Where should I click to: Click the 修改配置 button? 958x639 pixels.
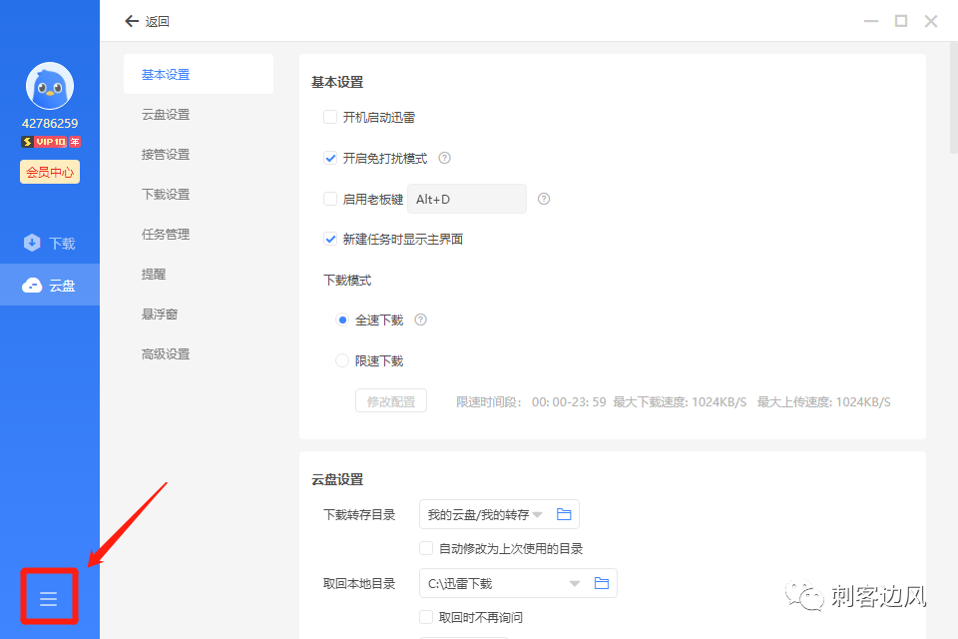[390, 399]
